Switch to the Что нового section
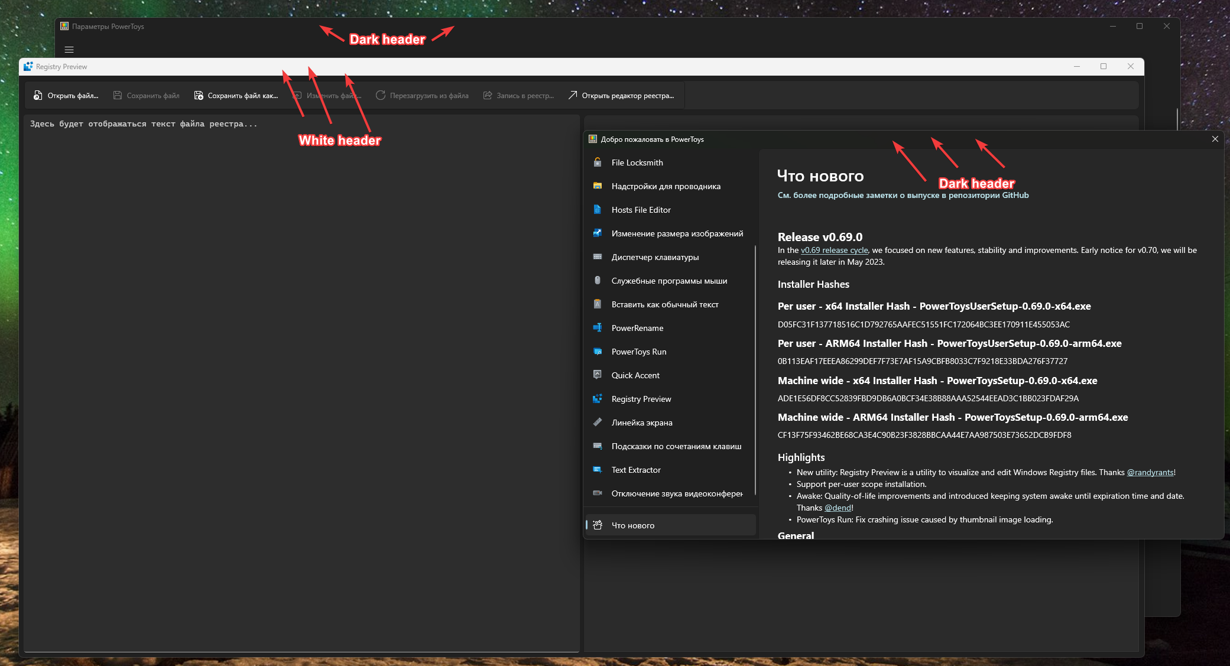 (x=632, y=525)
